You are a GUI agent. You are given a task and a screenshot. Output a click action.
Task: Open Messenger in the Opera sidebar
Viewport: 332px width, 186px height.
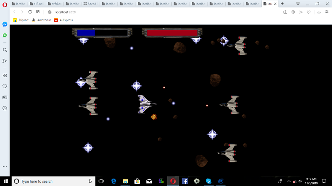(5, 24)
